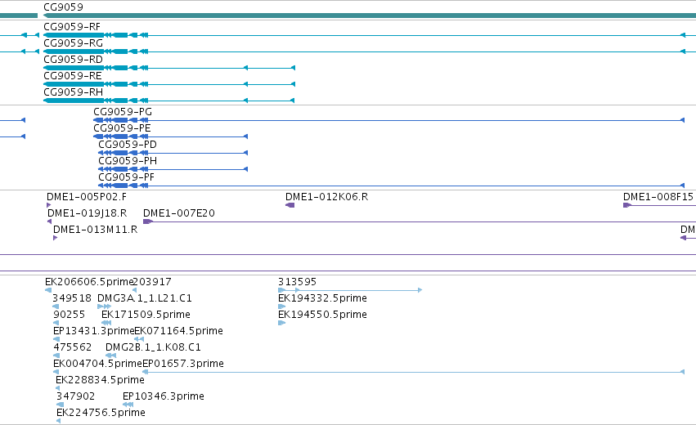Click the DMG2B.1_1.K08.C1 label
Viewport: 696px width, 425px height.
coord(153,347)
